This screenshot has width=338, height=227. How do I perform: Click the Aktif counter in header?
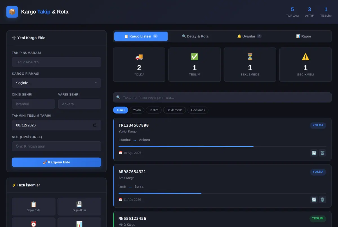(x=310, y=12)
